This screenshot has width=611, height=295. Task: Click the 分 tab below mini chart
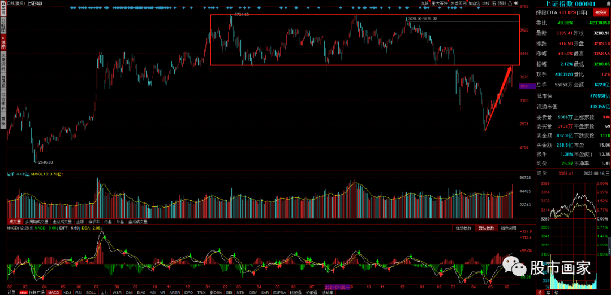click(x=540, y=292)
